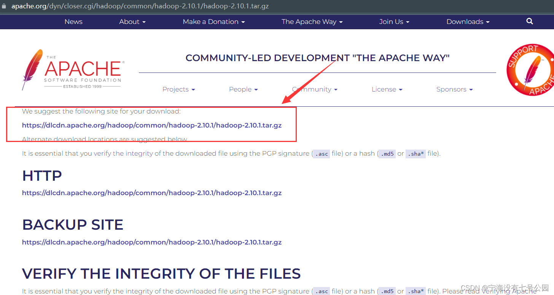The image size is (554, 295).
Task: Click the search magnifier icon in navbar
Action: tap(530, 21)
